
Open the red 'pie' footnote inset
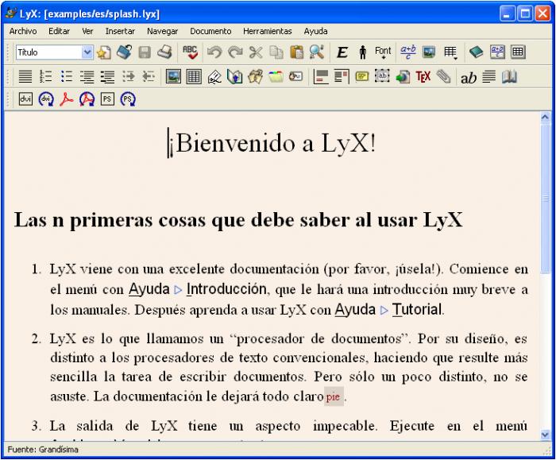click(334, 396)
